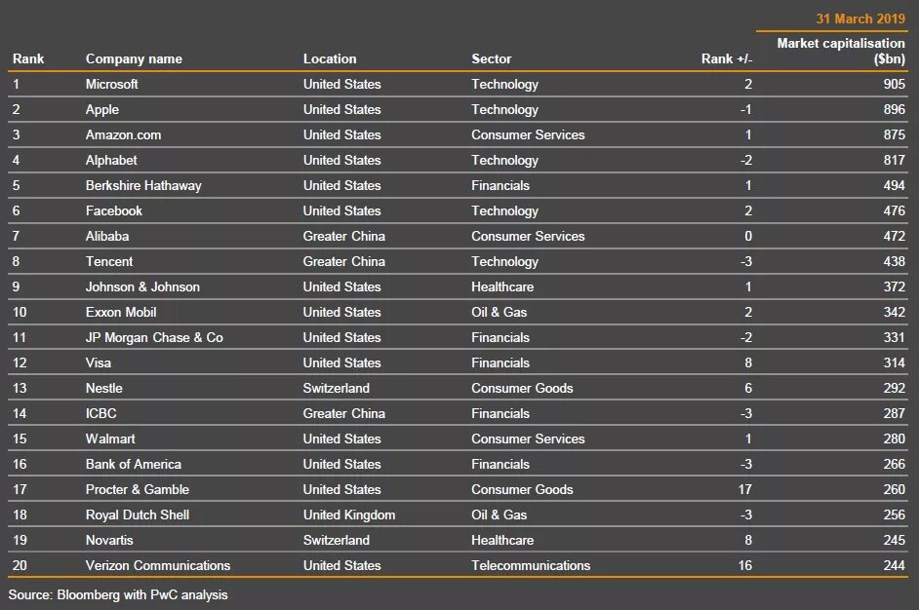Image resolution: width=919 pixels, height=610 pixels.
Task: Click 'Greater China' in the Tencent row
Action: click(344, 261)
